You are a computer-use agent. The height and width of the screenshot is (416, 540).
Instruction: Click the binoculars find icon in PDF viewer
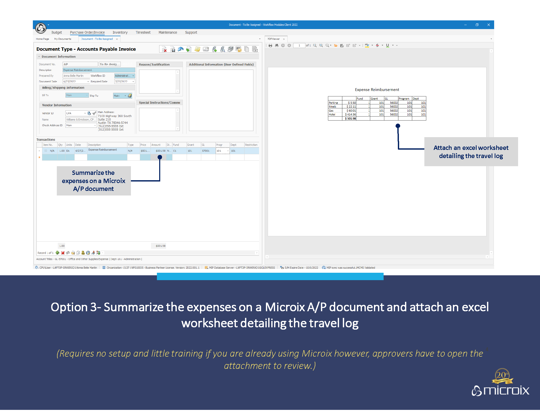point(277,46)
